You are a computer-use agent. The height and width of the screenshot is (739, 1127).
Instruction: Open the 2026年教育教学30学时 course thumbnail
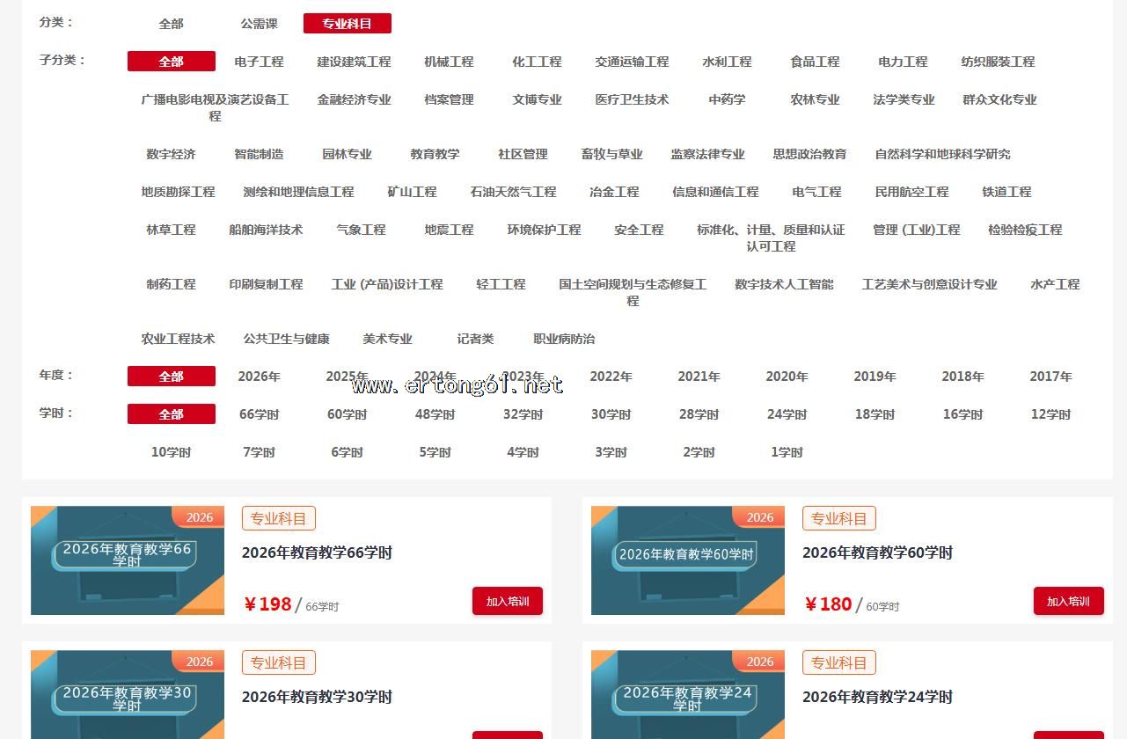tap(128, 695)
